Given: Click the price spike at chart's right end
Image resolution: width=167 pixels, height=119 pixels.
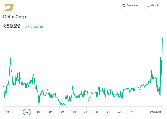Looking at the screenshot, I should (162, 38).
